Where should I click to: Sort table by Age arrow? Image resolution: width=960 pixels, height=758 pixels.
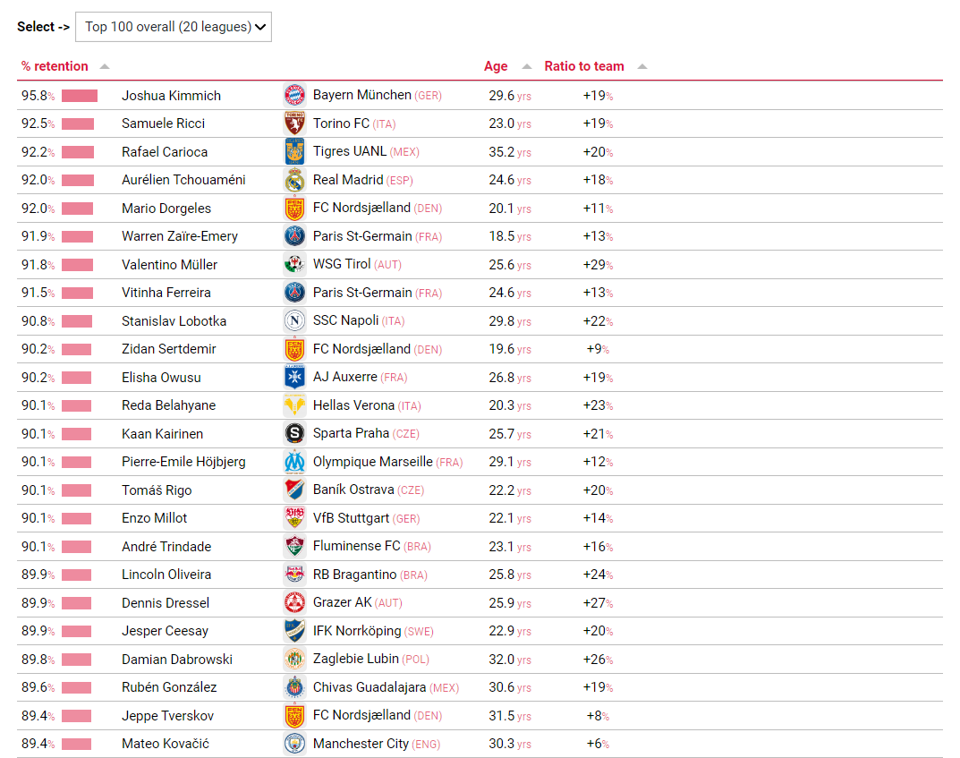click(x=527, y=67)
